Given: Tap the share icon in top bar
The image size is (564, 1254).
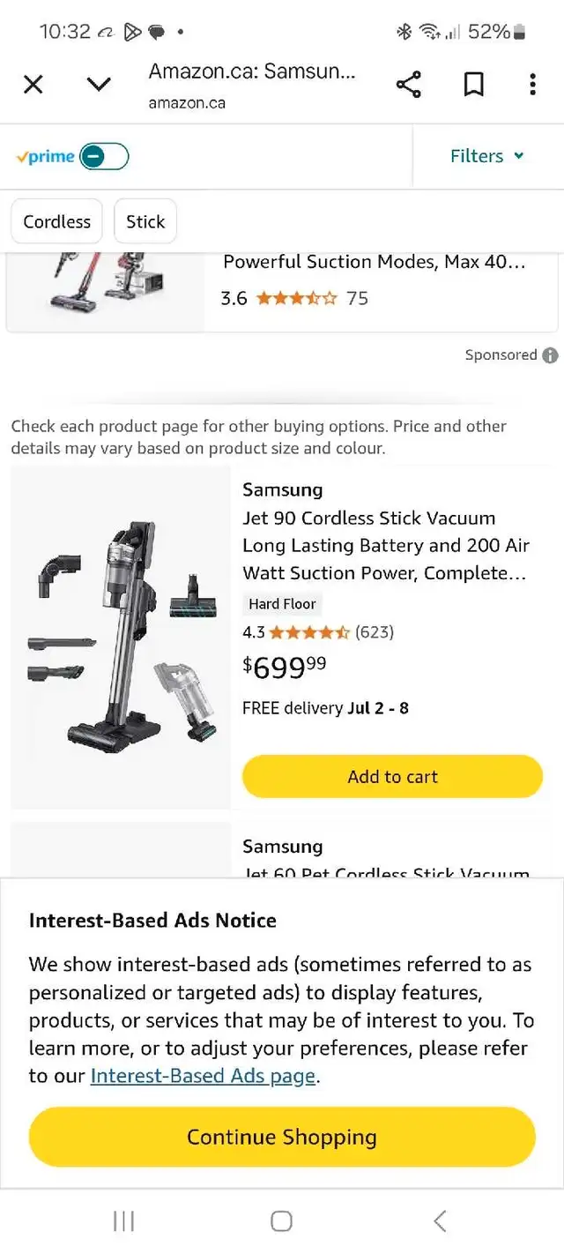Looking at the screenshot, I should [x=408, y=85].
